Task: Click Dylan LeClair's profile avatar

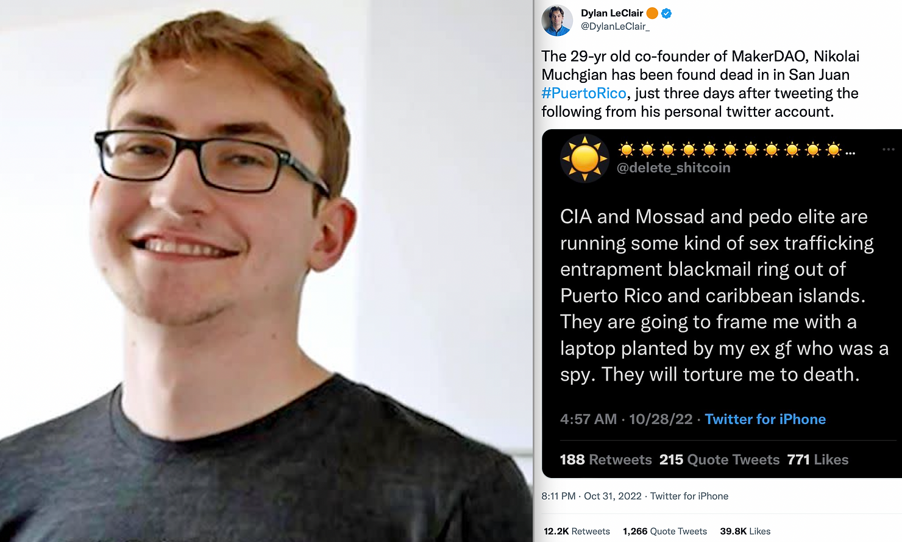Action: tap(557, 20)
